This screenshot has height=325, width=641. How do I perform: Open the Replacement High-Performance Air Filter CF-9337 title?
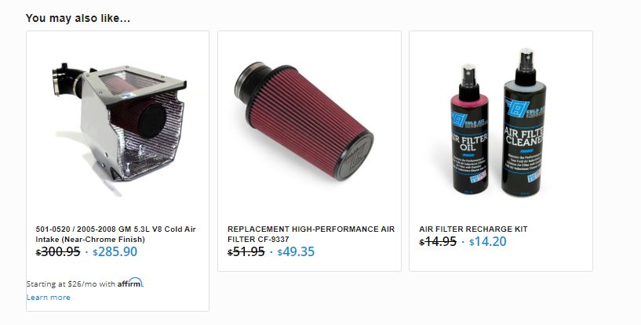(x=311, y=234)
